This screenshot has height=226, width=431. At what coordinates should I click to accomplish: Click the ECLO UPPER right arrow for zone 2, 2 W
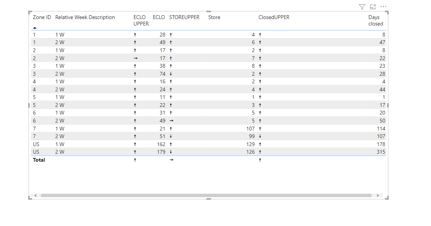(x=136, y=58)
